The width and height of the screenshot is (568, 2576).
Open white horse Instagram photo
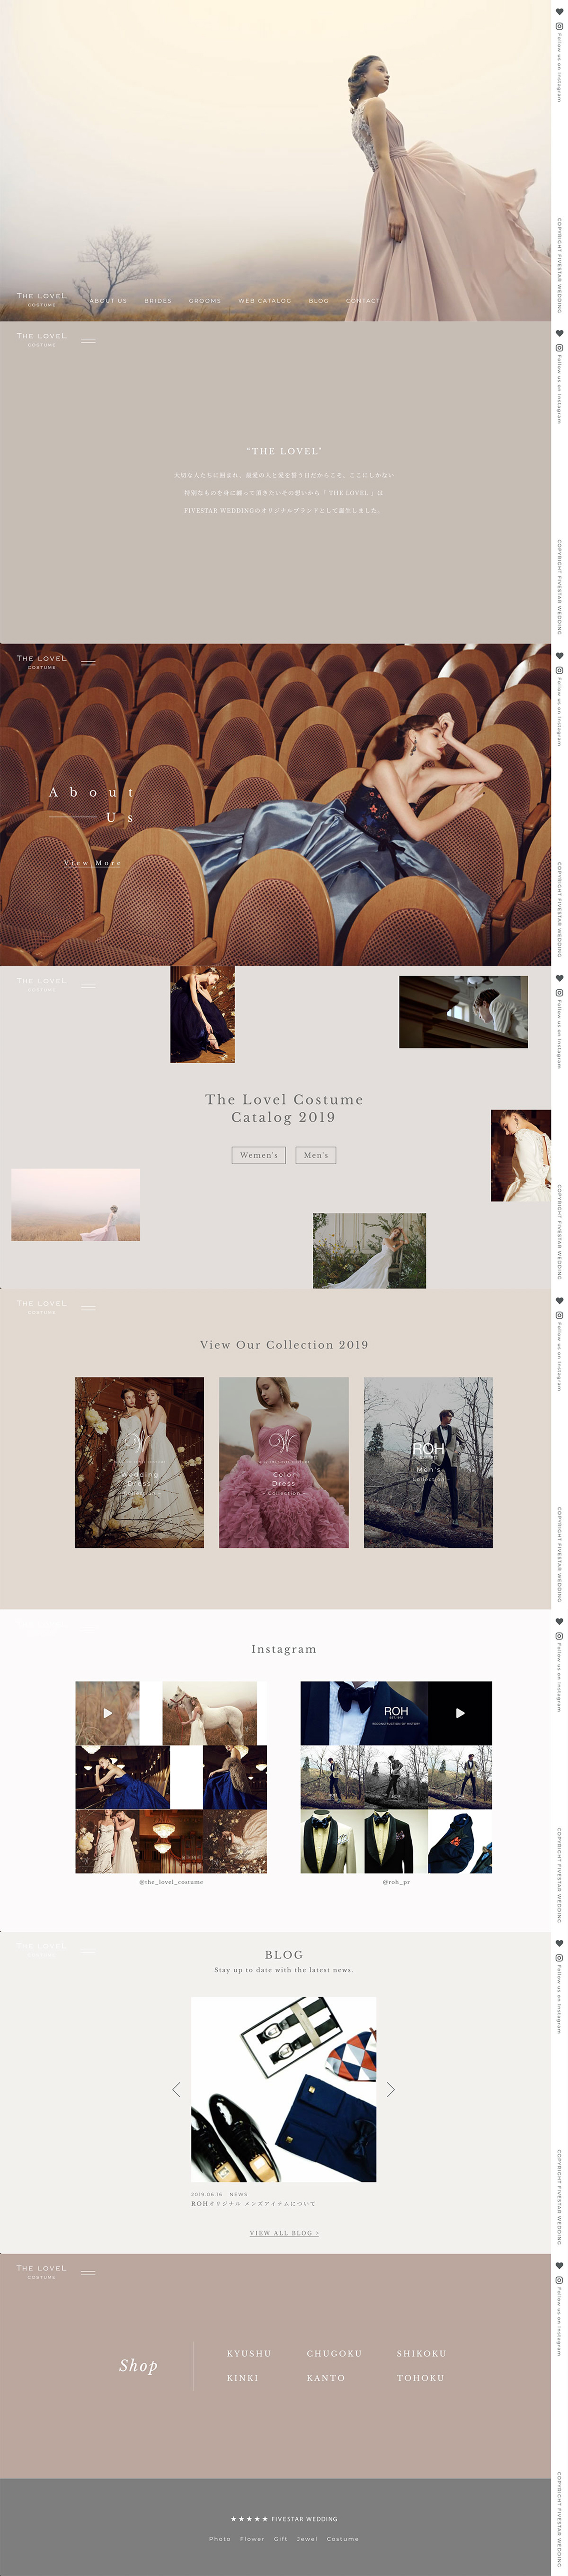click(209, 1713)
